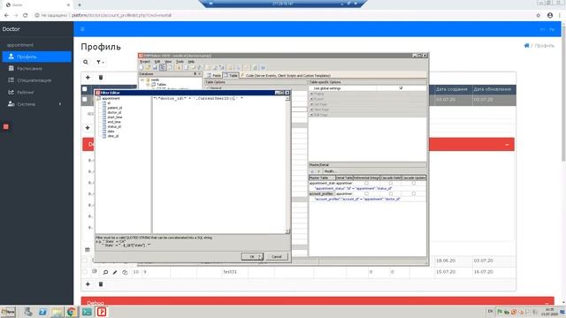Click the highlighted synchronize toolbar icon in PHPMaker
The height and width of the screenshot is (318, 566).
click(163, 67)
